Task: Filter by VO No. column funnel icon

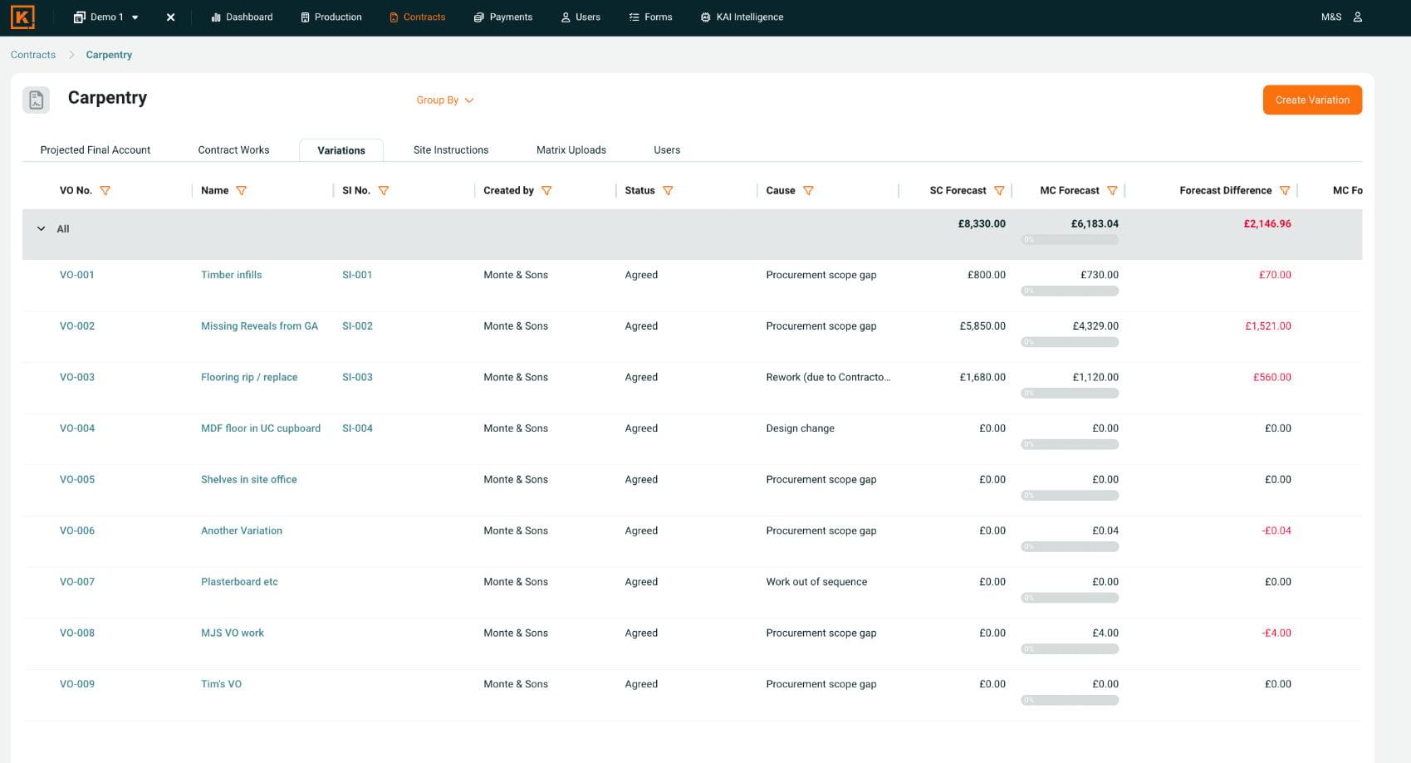Action: tap(105, 191)
